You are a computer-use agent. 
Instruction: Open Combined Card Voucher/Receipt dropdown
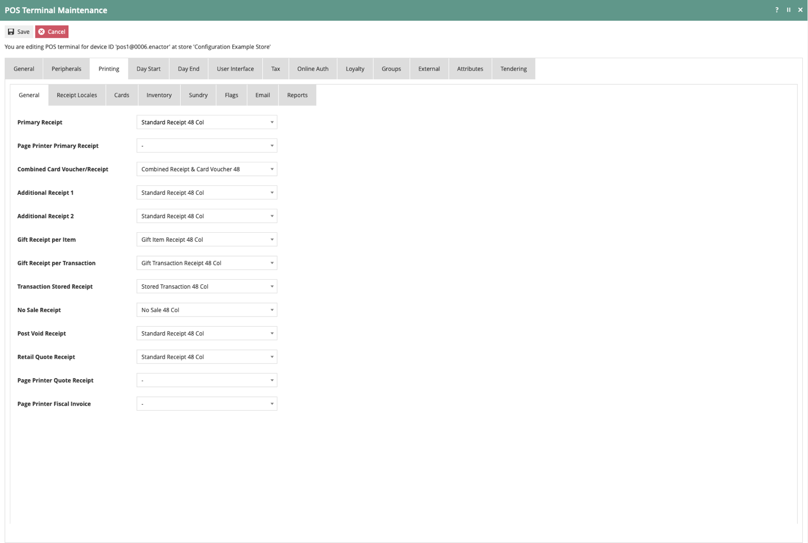coord(207,169)
